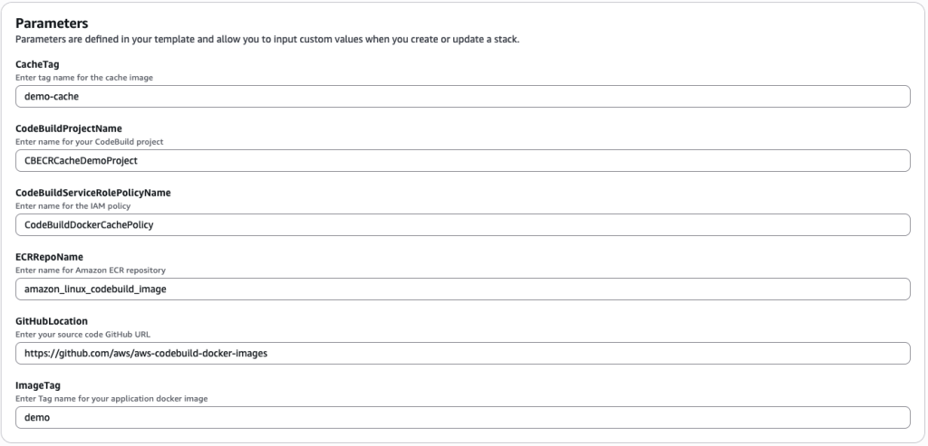
Task: Click the hint 'Enter tag name for the cache image'
Action: coord(84,78)
